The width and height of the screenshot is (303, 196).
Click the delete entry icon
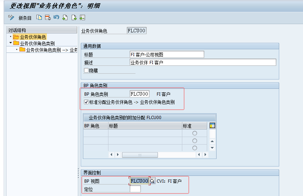pyautogui.click(x=48, y=18)
